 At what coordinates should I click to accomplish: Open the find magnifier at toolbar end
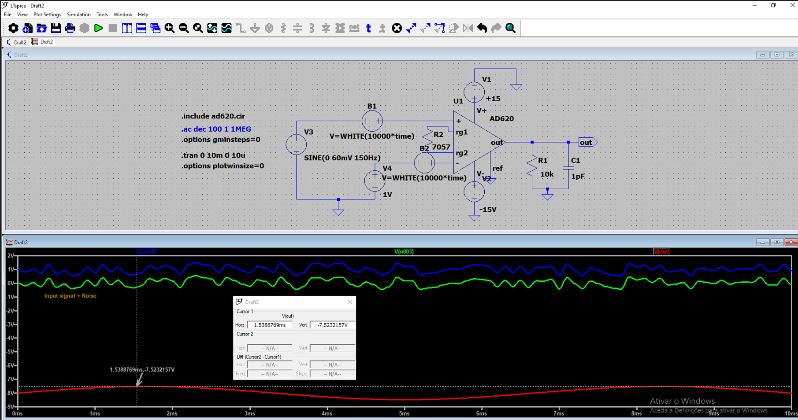510,28
